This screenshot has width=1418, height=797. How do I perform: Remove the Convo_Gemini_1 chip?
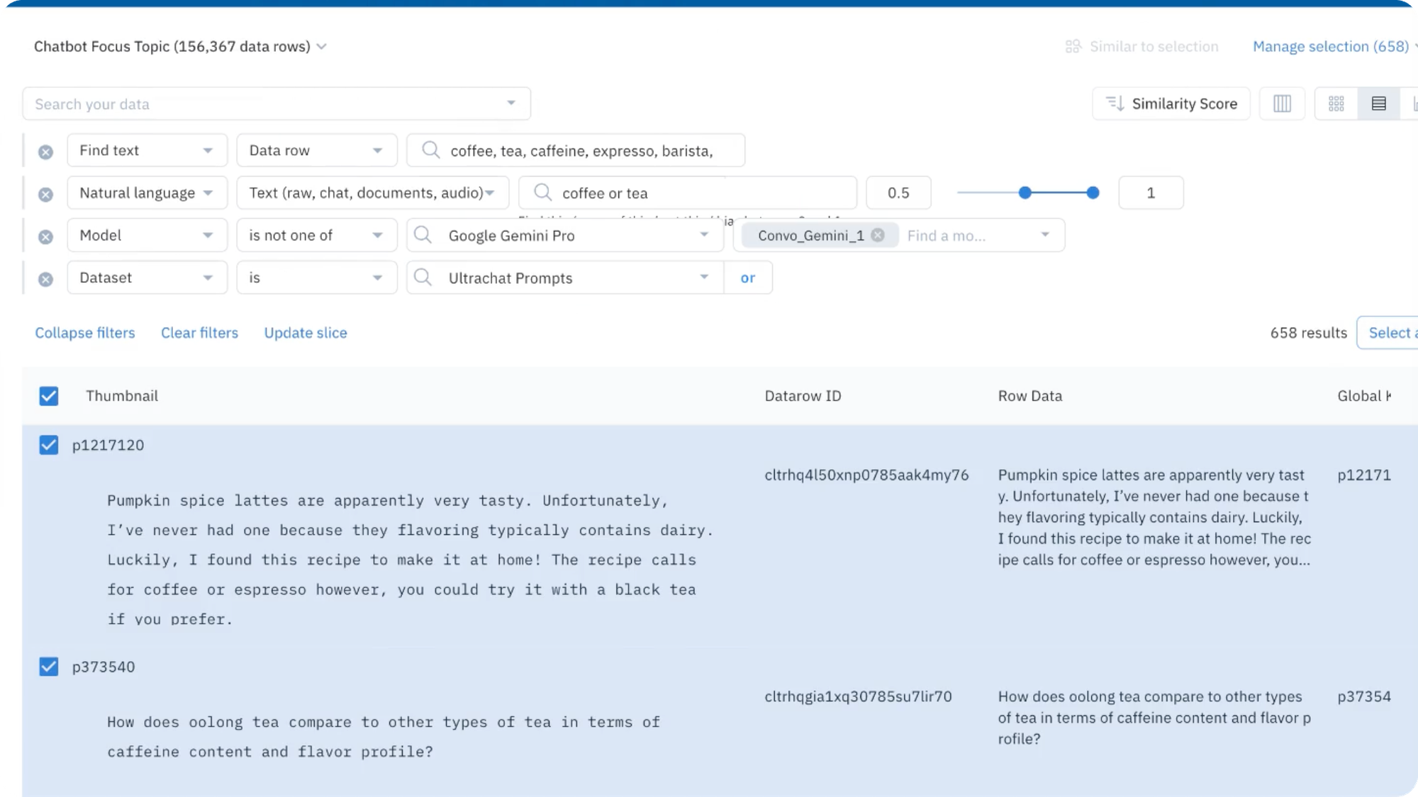(878, 235)
